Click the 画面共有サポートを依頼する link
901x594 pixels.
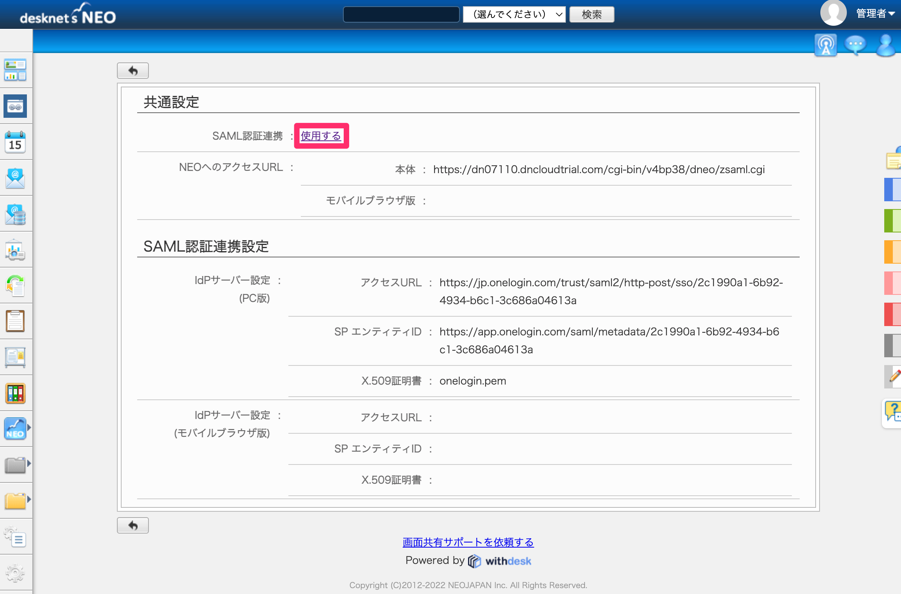click(468, 542)
